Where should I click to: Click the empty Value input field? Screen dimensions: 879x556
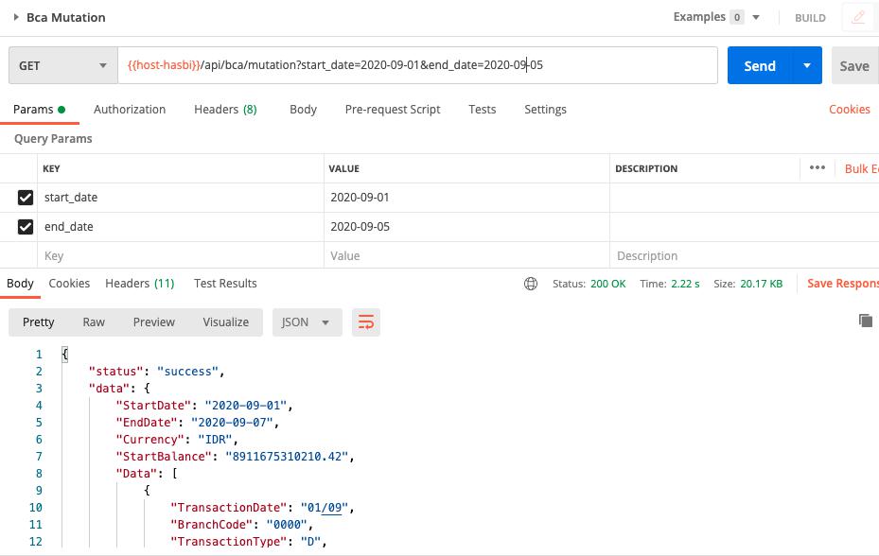pyautogui.click(x=466, y=255)
